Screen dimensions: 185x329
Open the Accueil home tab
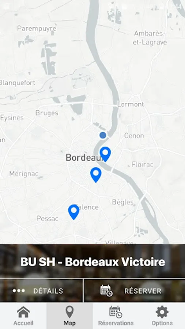pos(23,315)
